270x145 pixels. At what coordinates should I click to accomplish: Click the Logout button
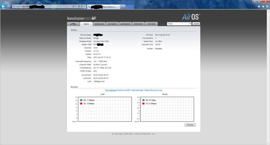pyautogui.click(x=196, y=24)
